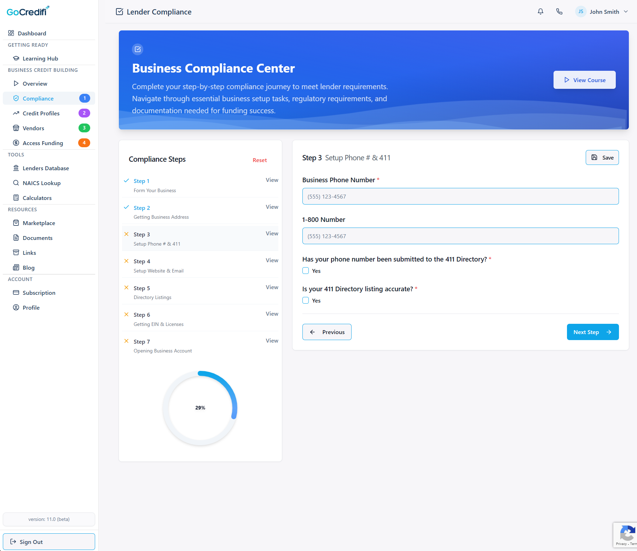
Task: Click the reCAPTCHA badge
Action: (x=626, y=534)
